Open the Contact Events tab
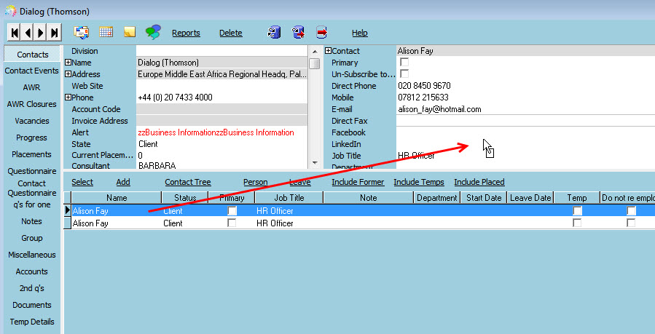 32,71
